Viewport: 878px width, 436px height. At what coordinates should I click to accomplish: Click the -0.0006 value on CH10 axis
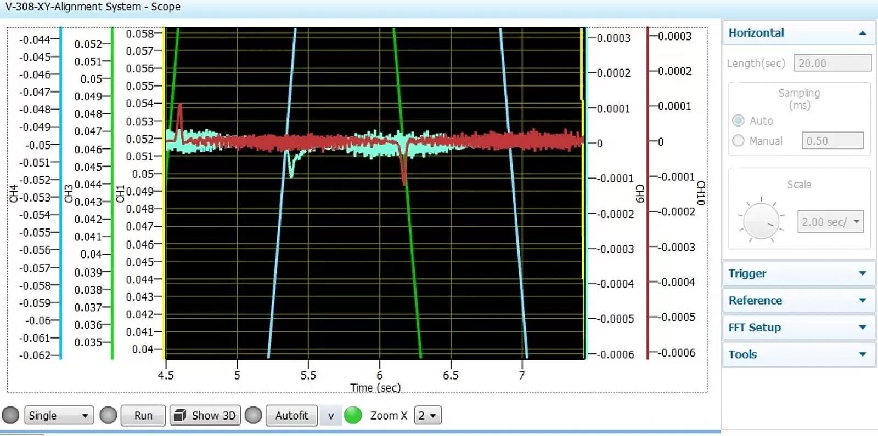[676, 353]
